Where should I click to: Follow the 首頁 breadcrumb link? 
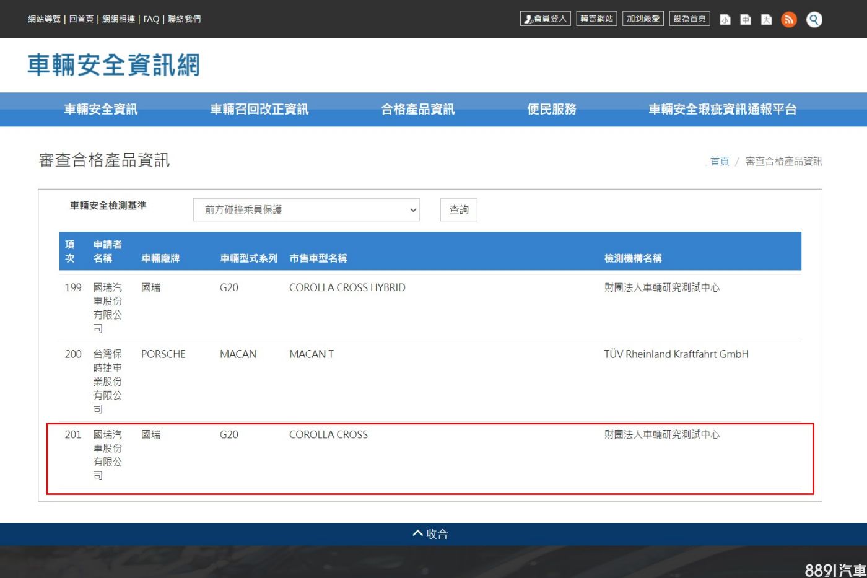719,161
